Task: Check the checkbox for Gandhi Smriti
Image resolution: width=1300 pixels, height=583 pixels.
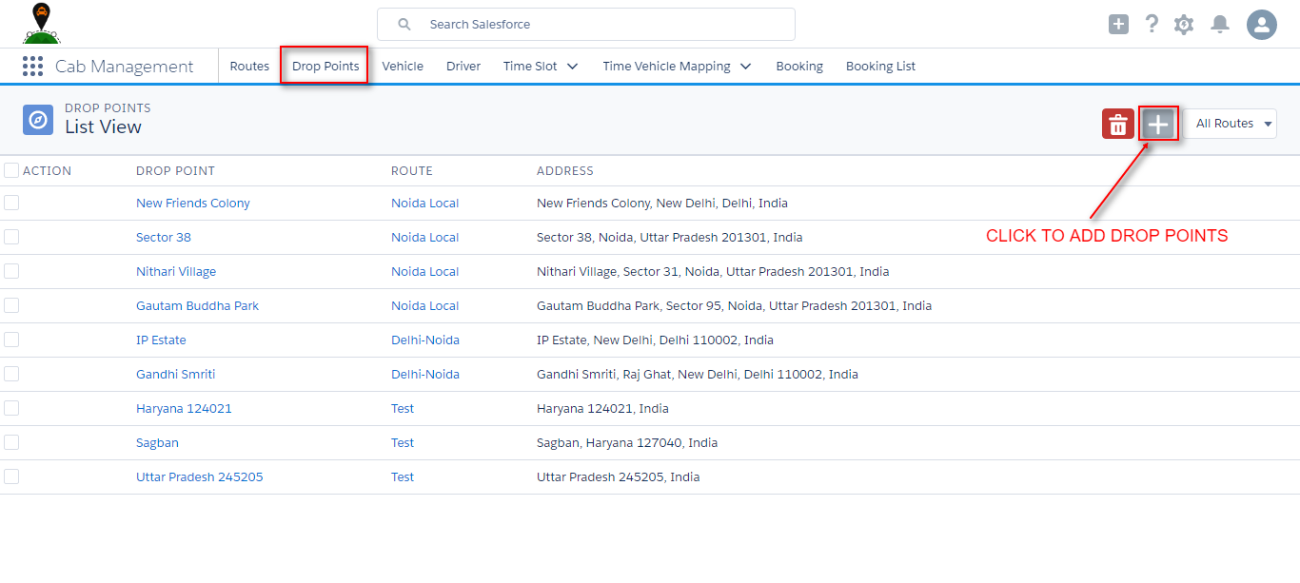Action: coord(11,374)
